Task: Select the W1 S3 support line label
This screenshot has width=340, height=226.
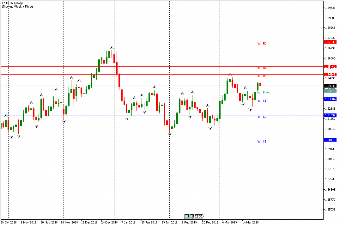Action: 262,142
